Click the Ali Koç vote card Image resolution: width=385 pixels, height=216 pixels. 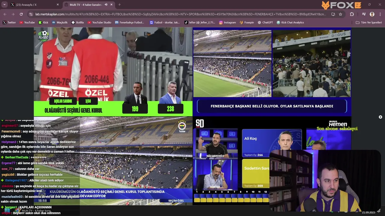[272, 143]
